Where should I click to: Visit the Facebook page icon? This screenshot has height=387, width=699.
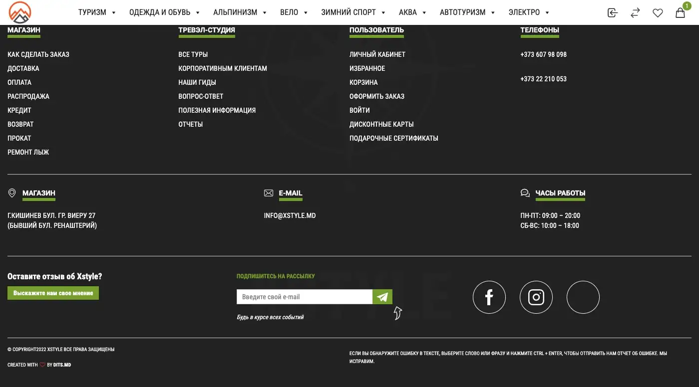click(489, 297)
